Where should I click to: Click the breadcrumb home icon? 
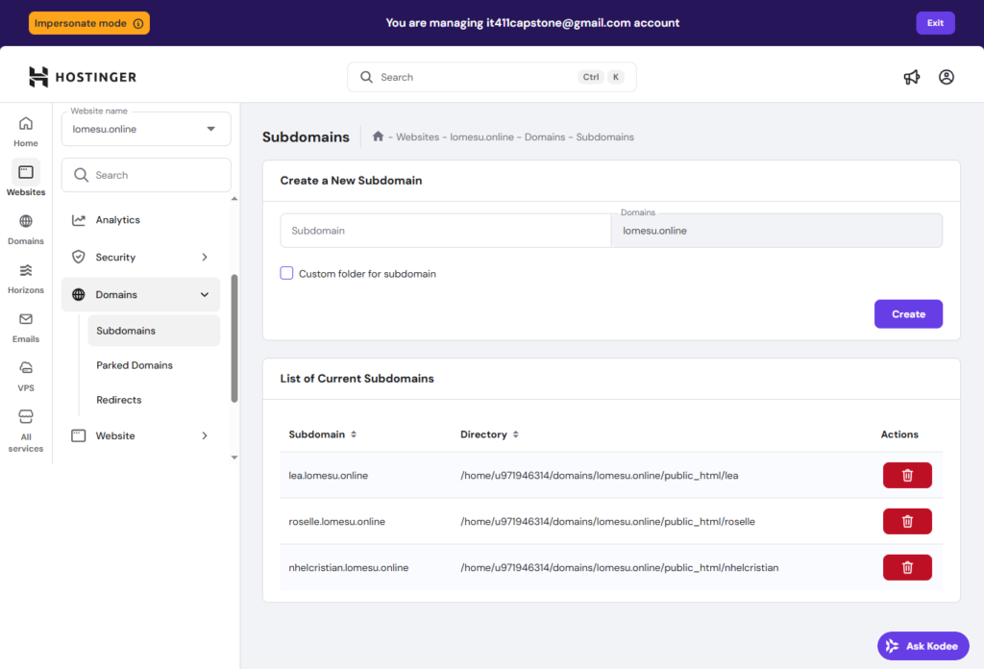[379, 136]
